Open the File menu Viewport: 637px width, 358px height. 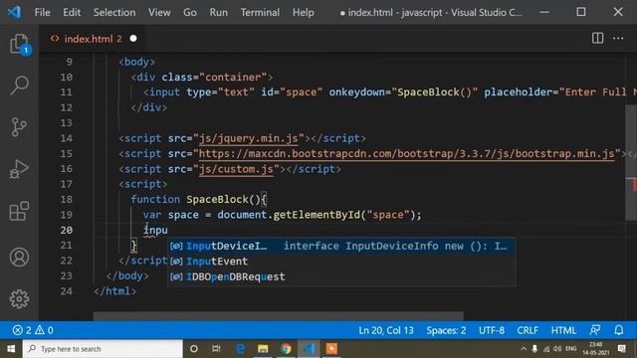[x=42, y=12]
